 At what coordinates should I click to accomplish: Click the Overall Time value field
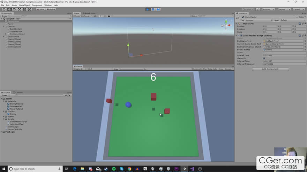(283, 55)
